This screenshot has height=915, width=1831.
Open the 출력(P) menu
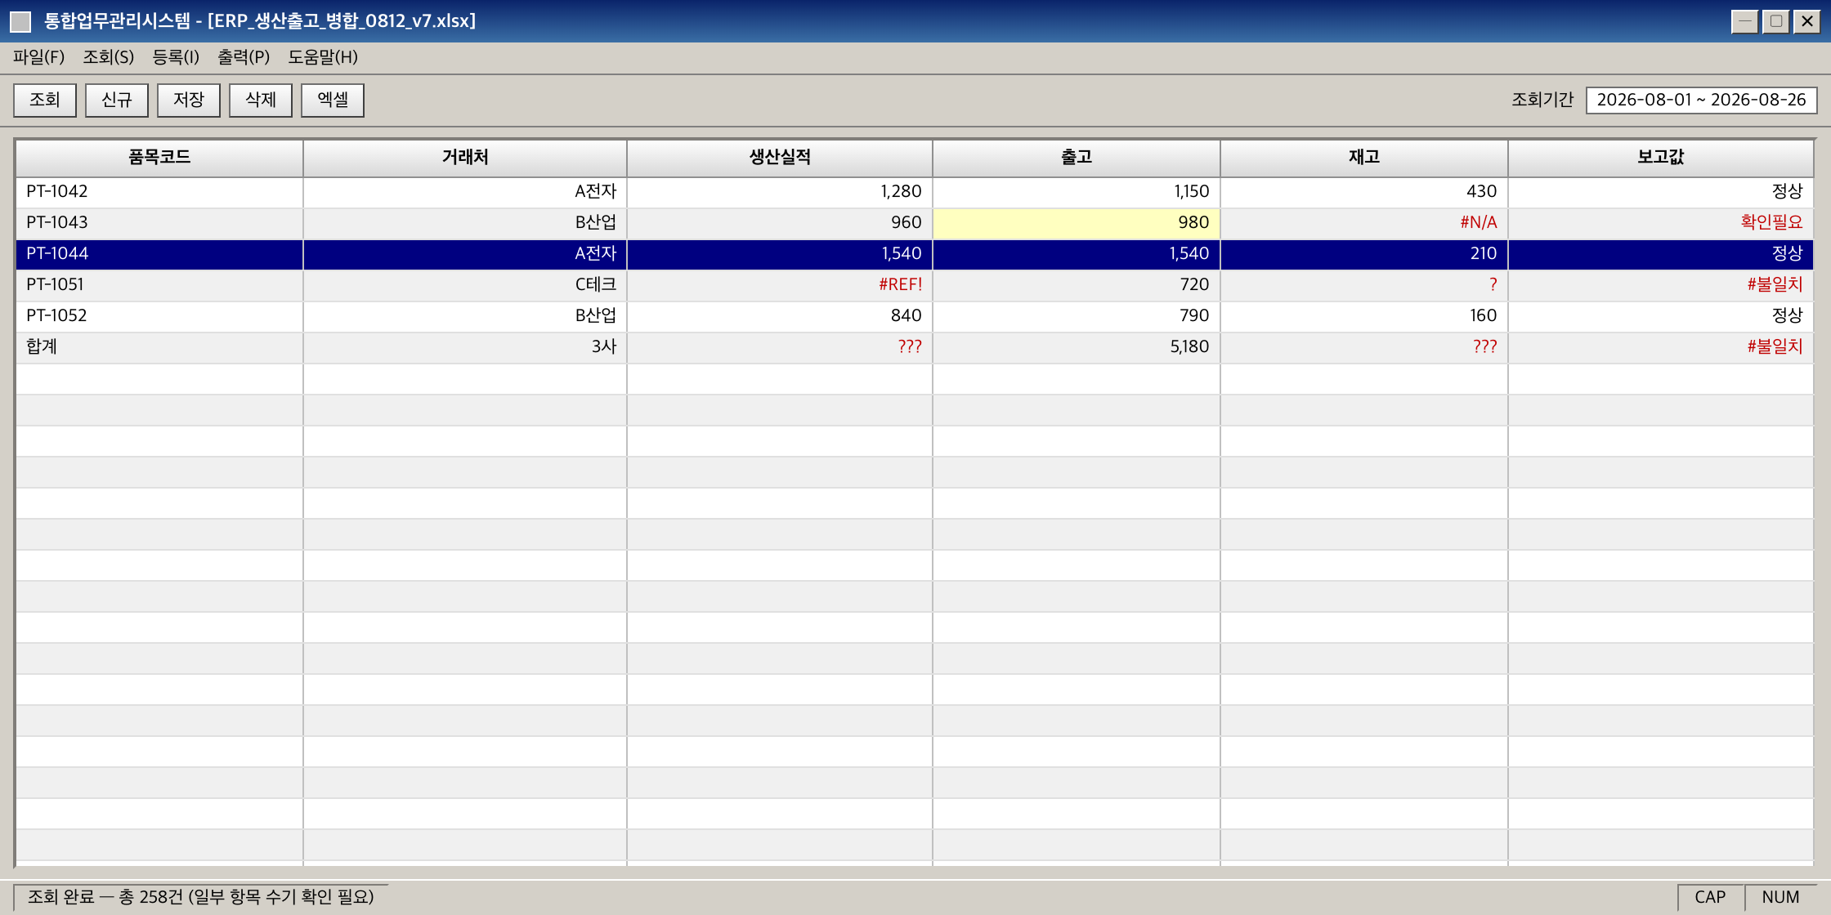(x=244, y=57)
